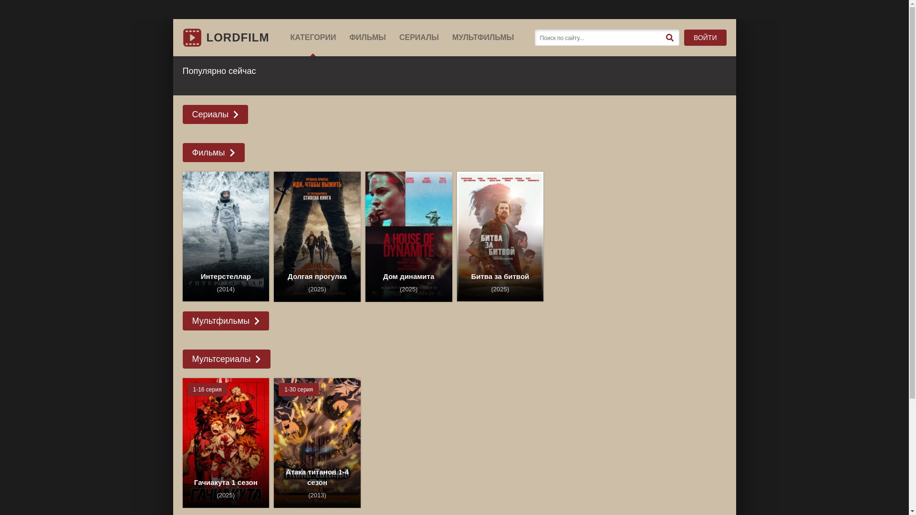Open the Фильмы section button
916x515 pixels.
click(213, 153)
